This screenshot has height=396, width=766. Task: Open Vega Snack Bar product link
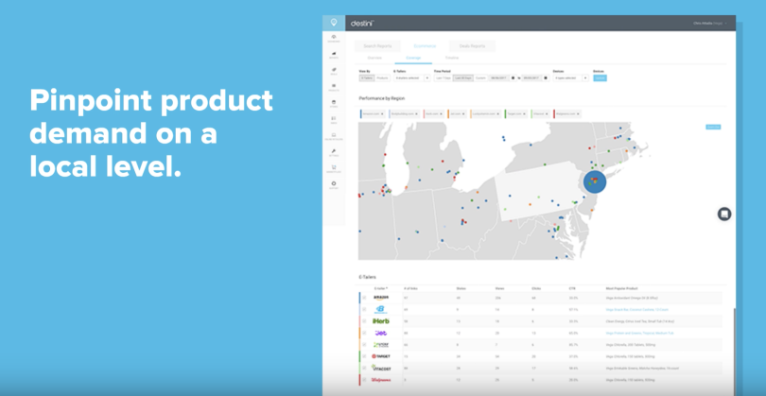click(636, 310)
